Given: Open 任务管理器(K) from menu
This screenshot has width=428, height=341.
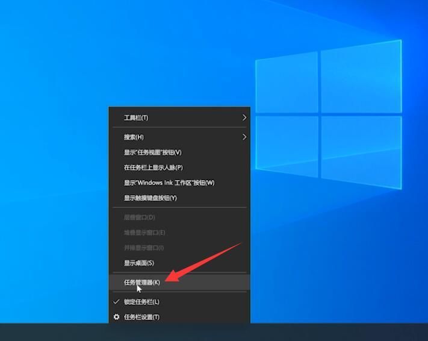Looking at the screenshot, I should (179, 282).
